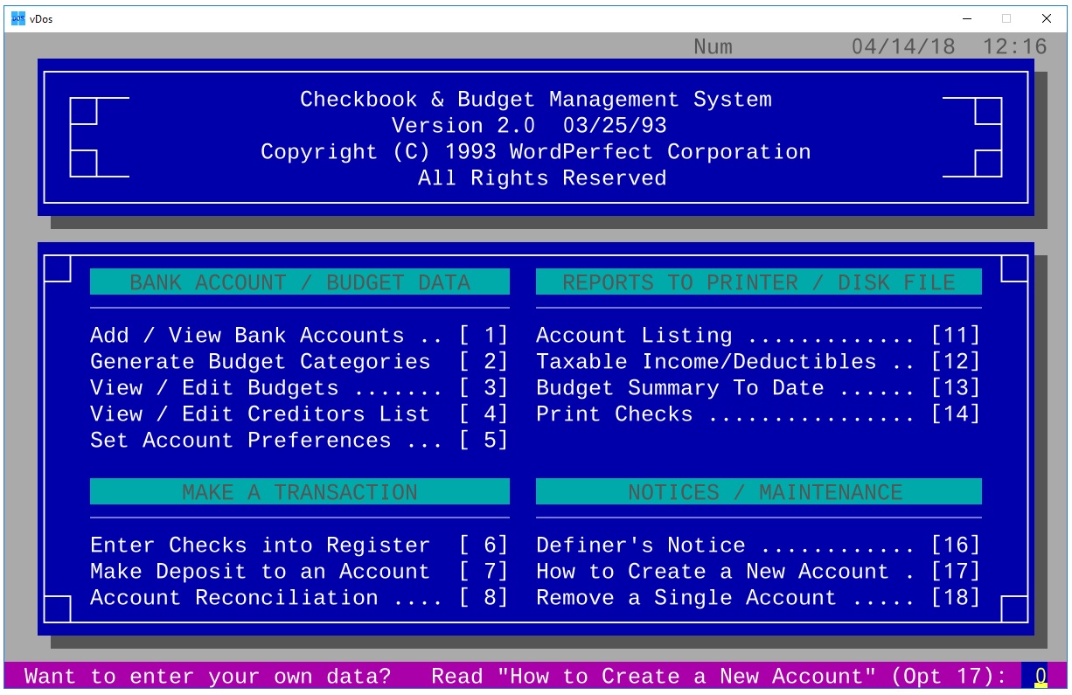Select Add / View Bank Accounts option 1
The image size is (1072, 695).
click(299, 336)
